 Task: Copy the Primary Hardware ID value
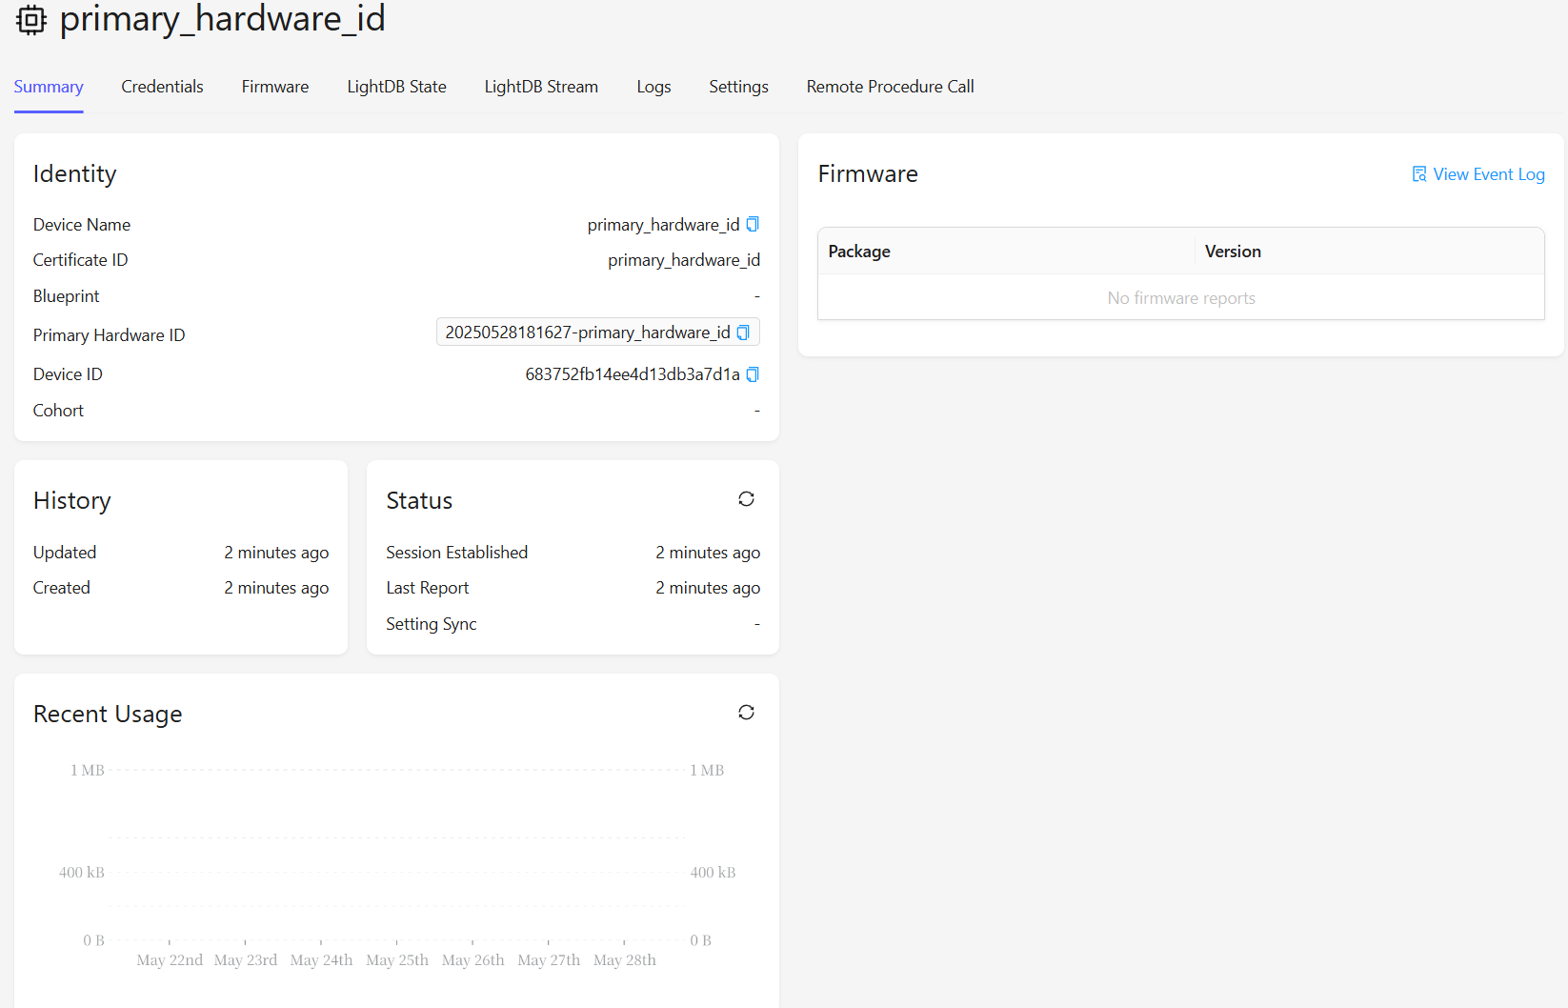[743, 333]
